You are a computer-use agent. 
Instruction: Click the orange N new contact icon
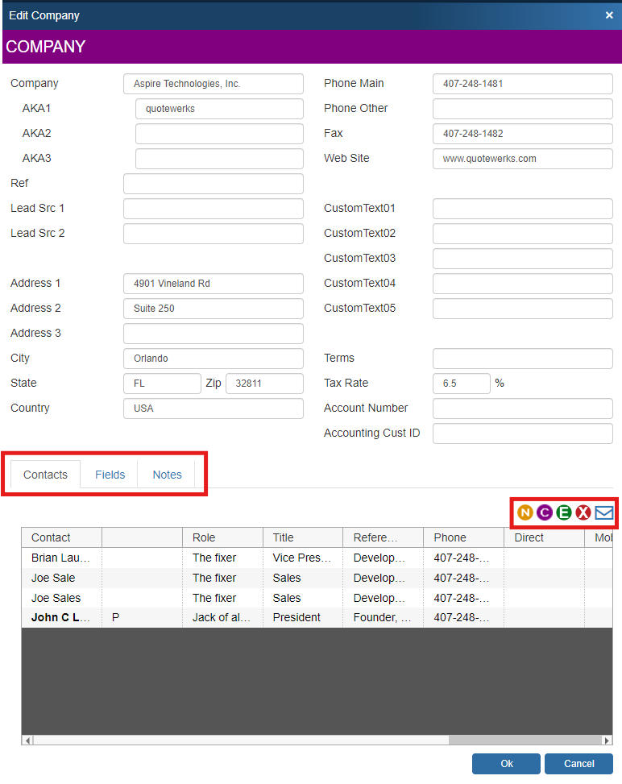pos(525,512)
